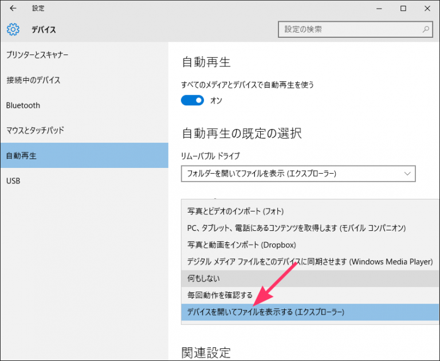Image resolution: width=440 pixels, height=361 pixels.
Task: Click the removable drive dropdown chevron
Action: tap(407, 173)
